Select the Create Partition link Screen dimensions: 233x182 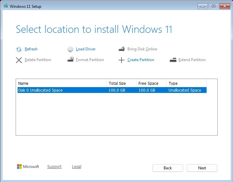pyautogui.click(x=141, y=60)
